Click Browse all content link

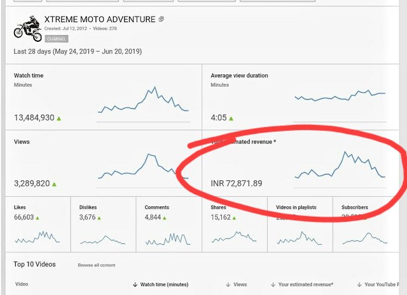coord(97,265)
